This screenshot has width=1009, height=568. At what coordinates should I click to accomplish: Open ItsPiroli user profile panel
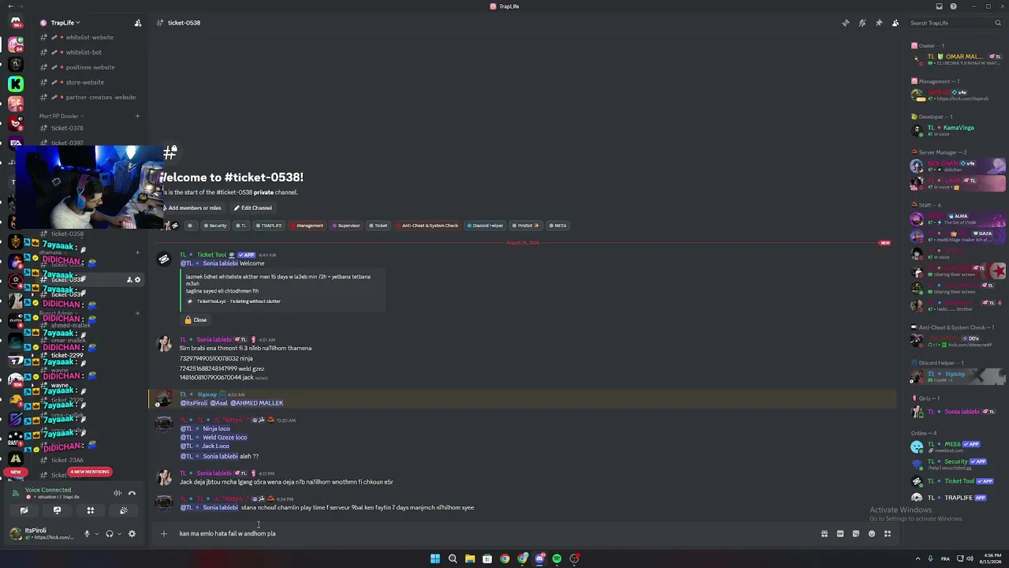click(x=41, y=534)
